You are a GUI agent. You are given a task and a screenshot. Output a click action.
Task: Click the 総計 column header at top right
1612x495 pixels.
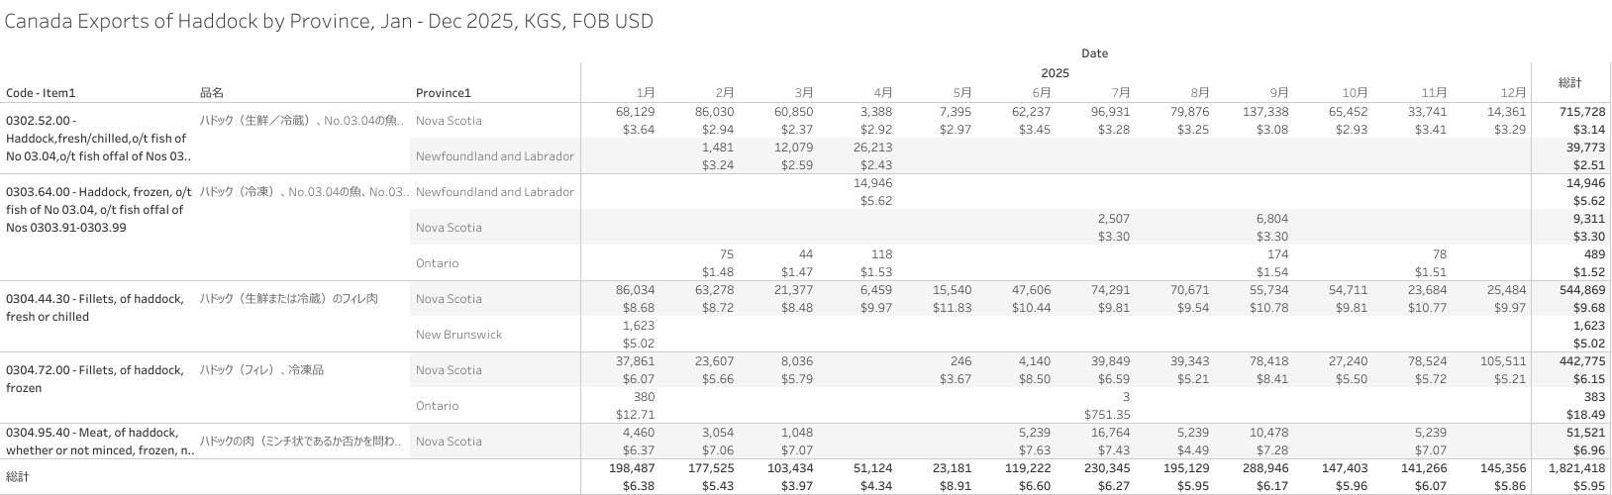1570,82
